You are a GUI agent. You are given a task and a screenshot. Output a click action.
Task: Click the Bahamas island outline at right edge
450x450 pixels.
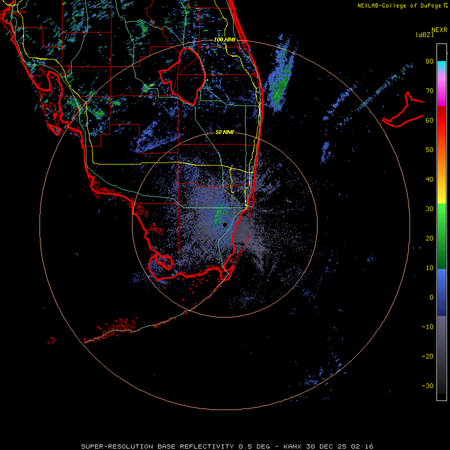(403, 109)
